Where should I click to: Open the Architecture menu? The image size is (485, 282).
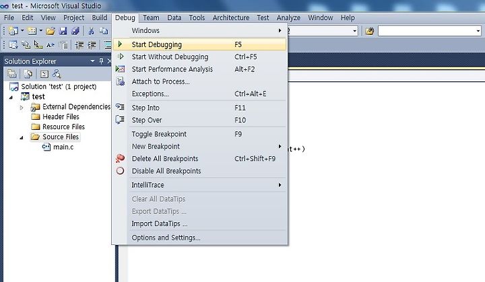point(231,17)
